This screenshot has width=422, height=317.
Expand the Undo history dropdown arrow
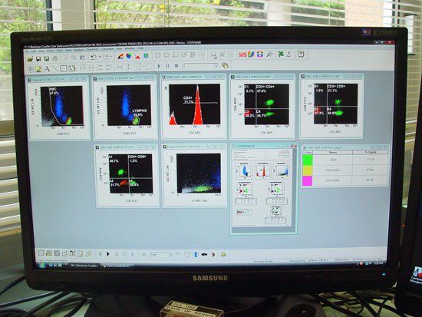(x=100, y=57)
